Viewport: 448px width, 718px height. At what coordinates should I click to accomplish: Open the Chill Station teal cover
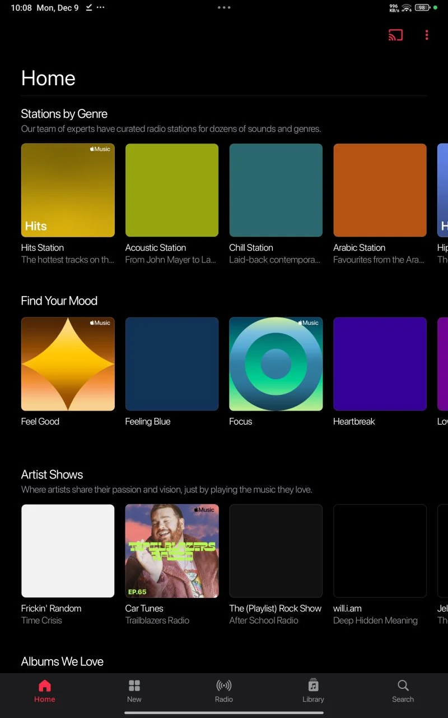(x=276, y=190)
